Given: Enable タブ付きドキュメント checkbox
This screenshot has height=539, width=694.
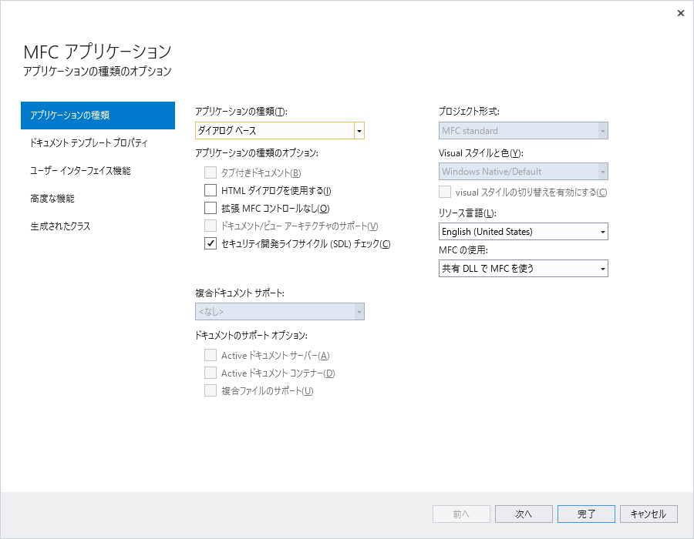Looking at the screenshot, I should pos(210,172).
